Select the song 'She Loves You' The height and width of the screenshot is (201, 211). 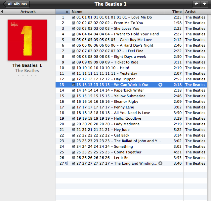pos(108,28)
